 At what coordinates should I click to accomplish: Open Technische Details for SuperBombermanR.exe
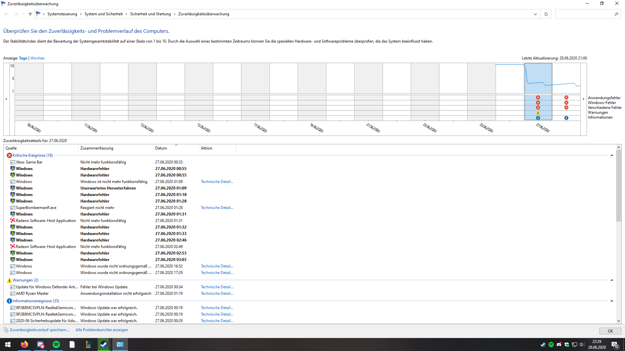217,208
